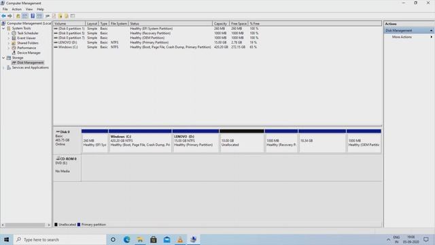Sort by the Volume column header
This screenshot has width=435, height=245.
pos(69,24)
